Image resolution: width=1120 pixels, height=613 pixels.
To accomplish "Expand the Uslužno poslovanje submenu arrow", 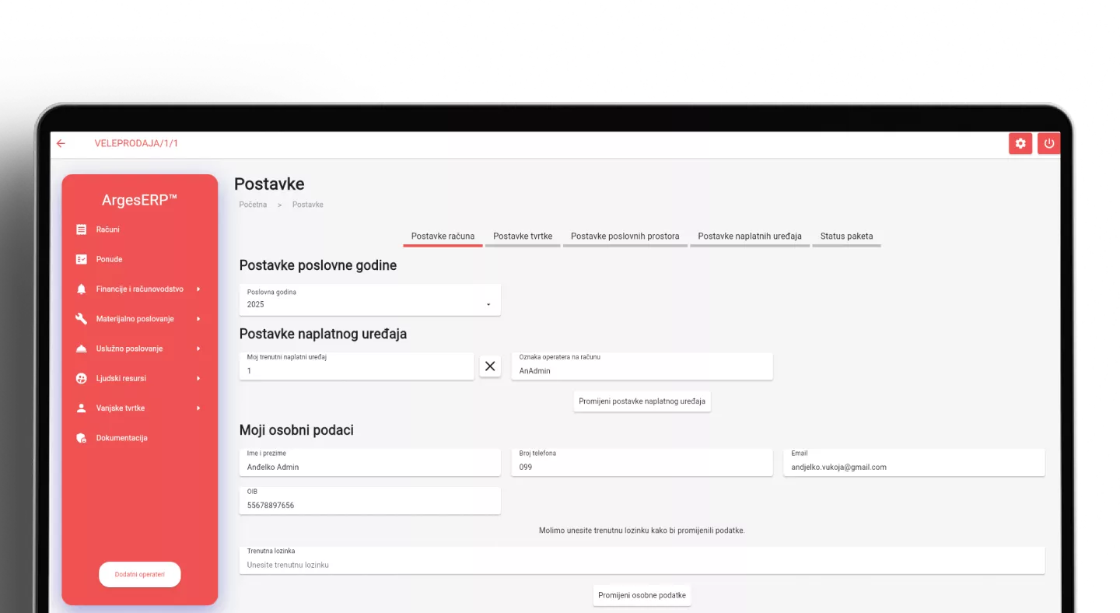I will click(198, 349).
